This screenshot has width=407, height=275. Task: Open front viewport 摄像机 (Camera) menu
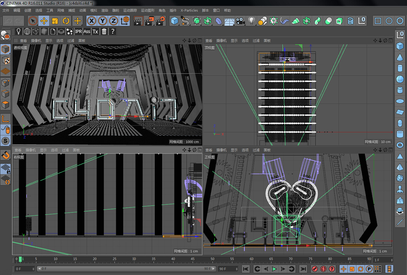tap(222, 150)
